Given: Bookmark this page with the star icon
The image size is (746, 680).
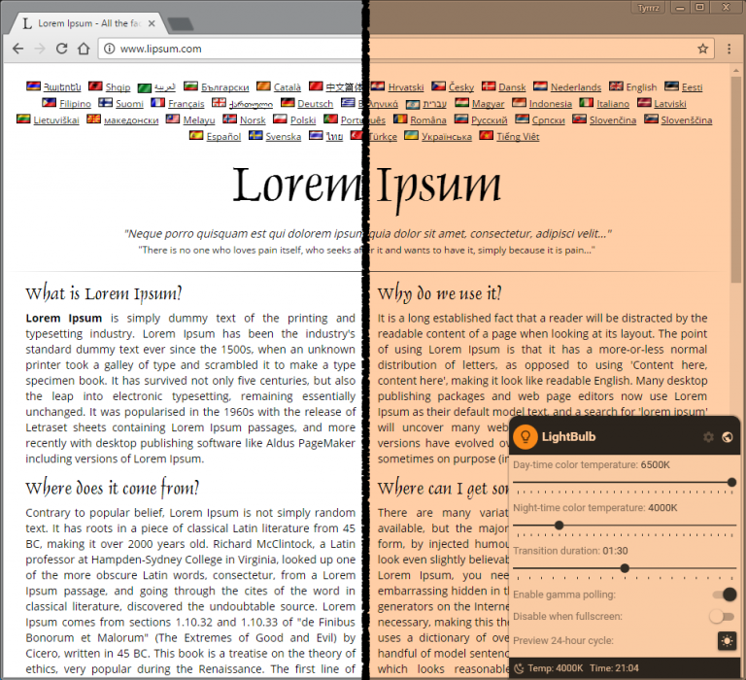Looking at the screenshot, I should (702, 49).
